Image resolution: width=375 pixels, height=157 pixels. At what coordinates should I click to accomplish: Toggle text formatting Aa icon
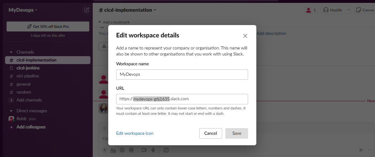click(x=113, y=150)
